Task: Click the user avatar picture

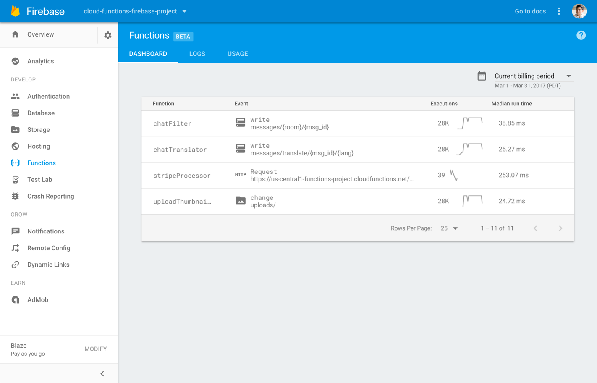Action: coord(579,11)
